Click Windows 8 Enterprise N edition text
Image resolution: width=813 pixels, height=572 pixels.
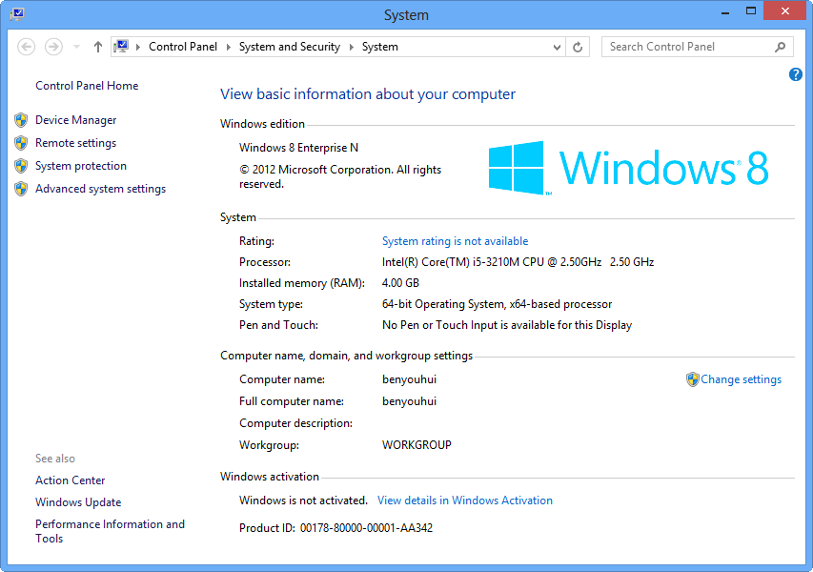(x=298, y=148)
